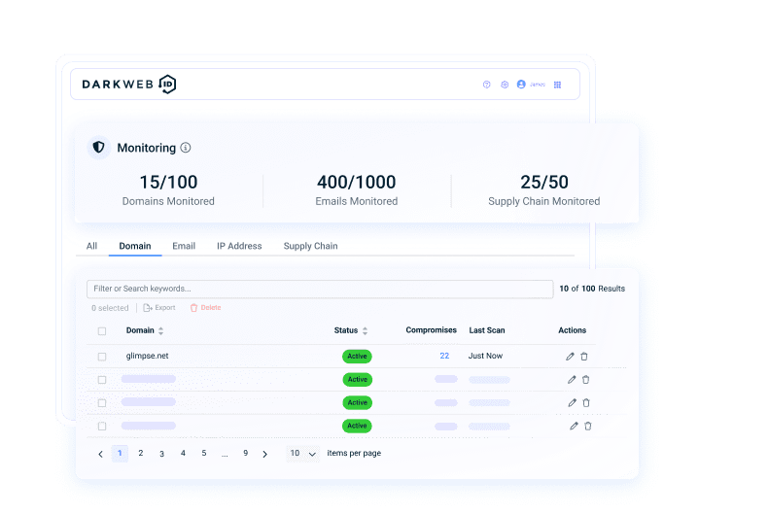Go to next page with right chevron
The image size is (769, 514).
(x=264, y=454)
